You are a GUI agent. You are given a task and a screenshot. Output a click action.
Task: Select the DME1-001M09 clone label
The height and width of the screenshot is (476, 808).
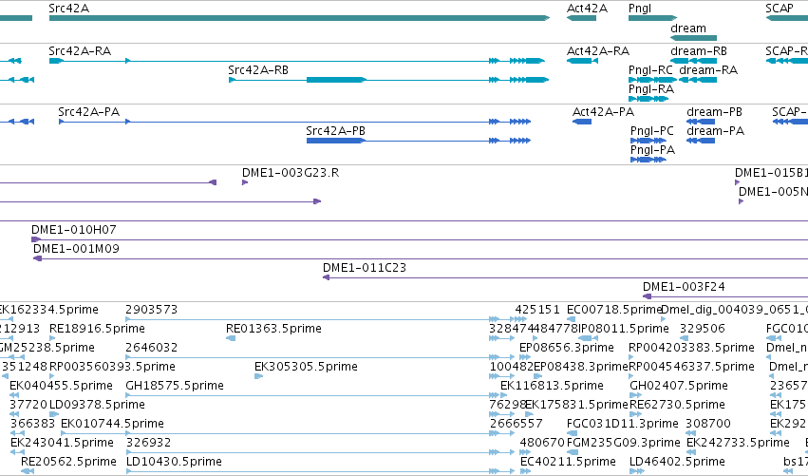click(x=76, y=249)
